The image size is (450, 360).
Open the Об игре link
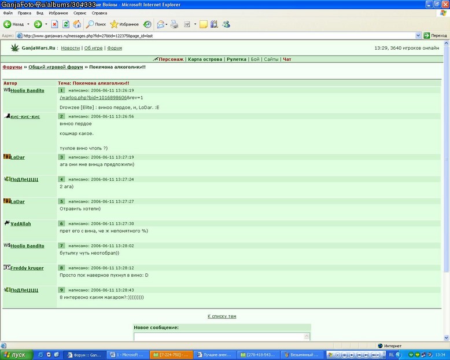point(93,48)
